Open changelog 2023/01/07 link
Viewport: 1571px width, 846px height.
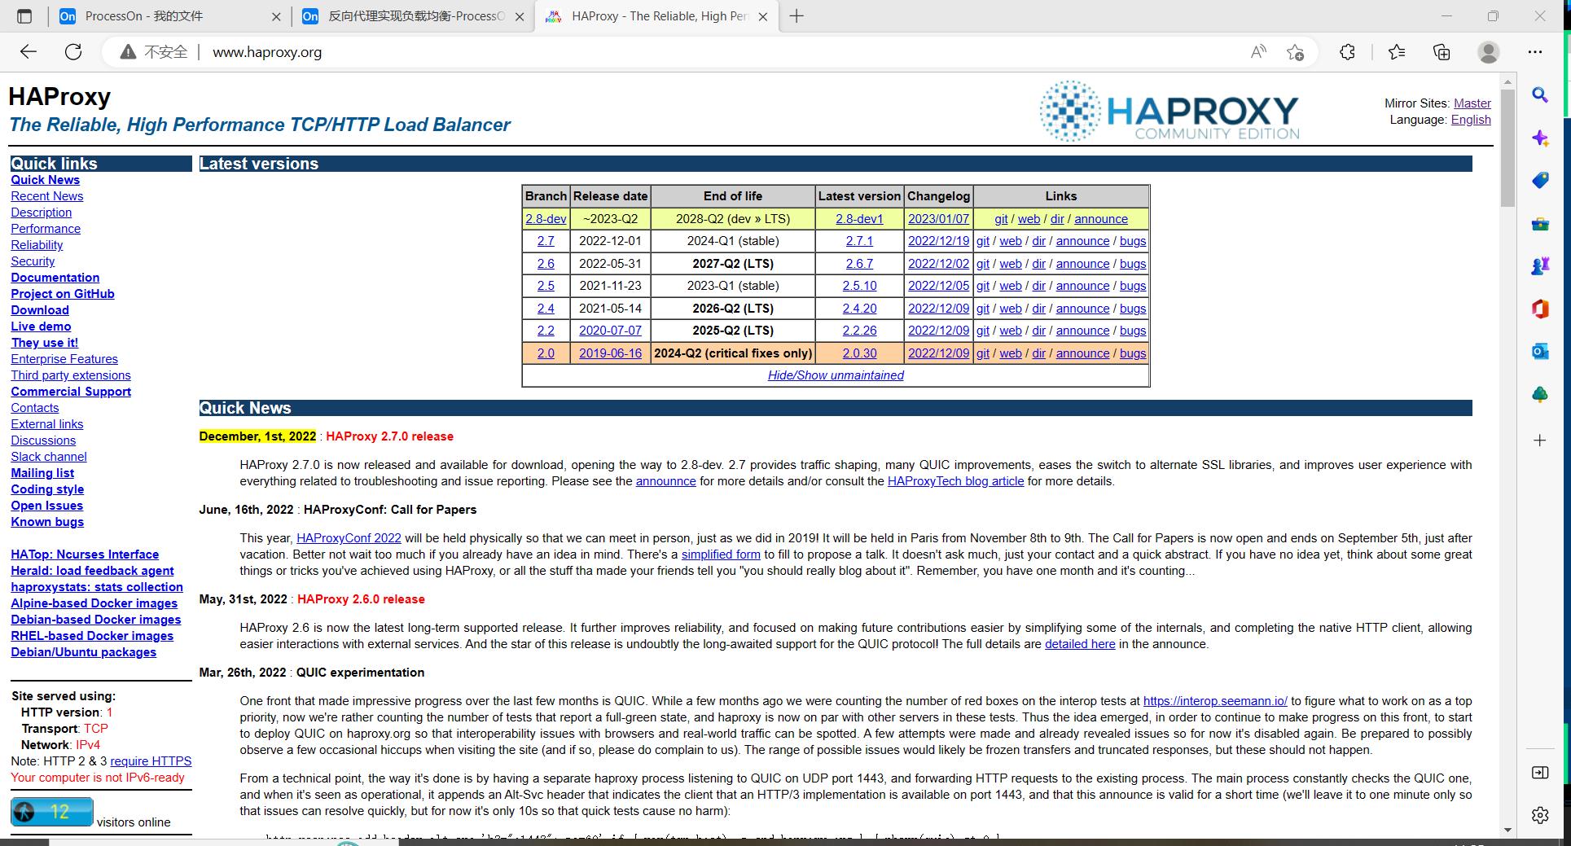coord(938,219)
